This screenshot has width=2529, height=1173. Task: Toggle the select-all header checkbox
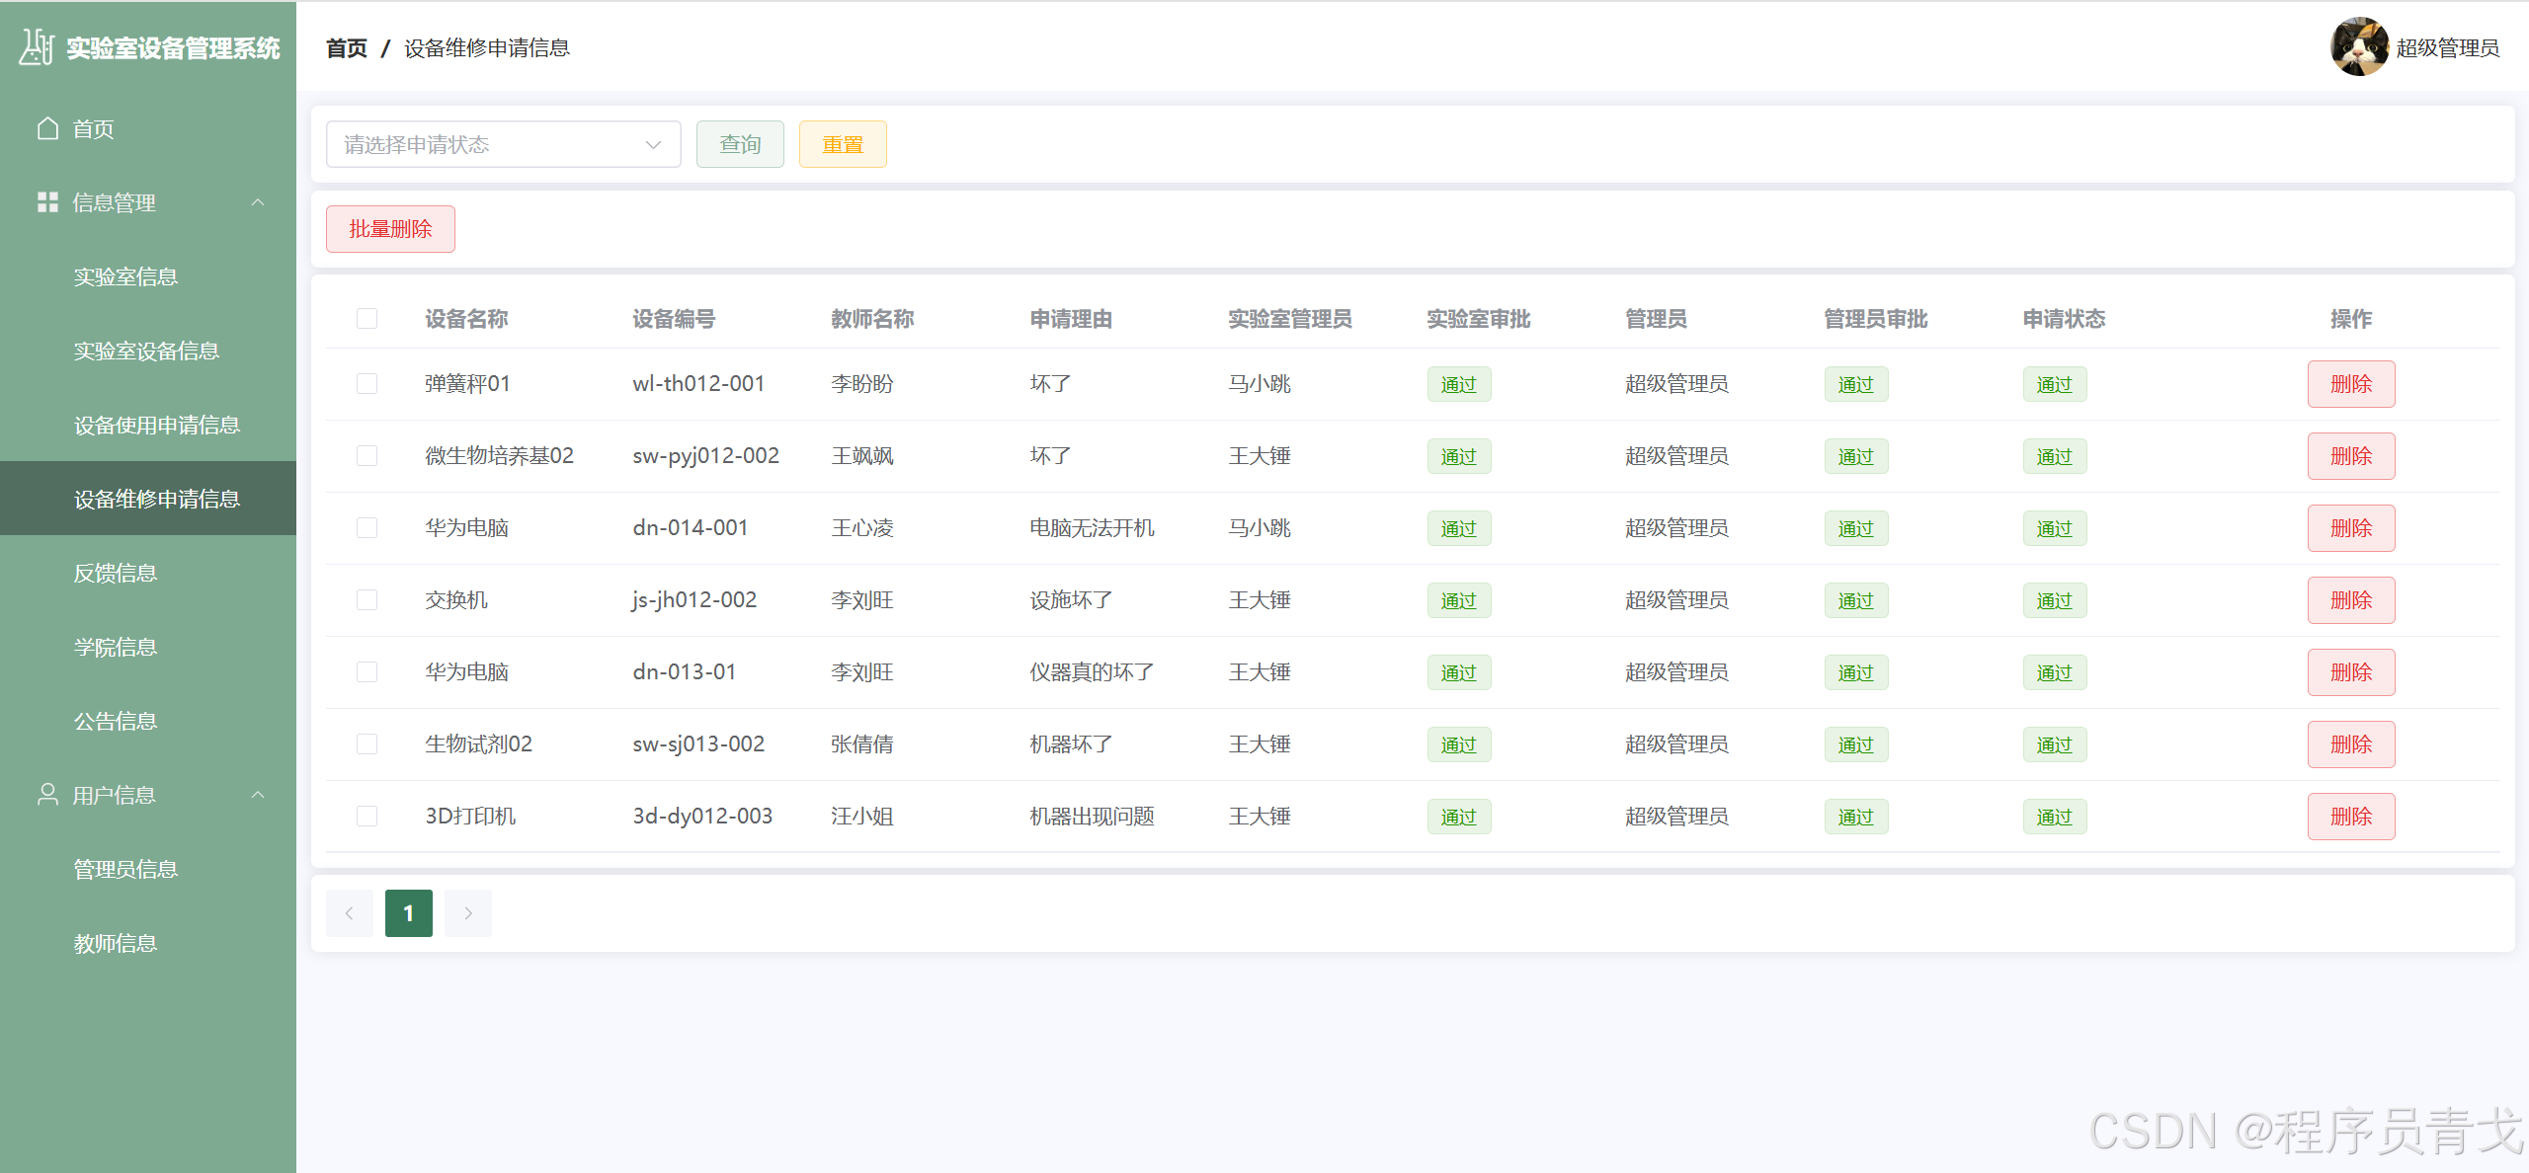pyautogui.click(x=367, y=318)
